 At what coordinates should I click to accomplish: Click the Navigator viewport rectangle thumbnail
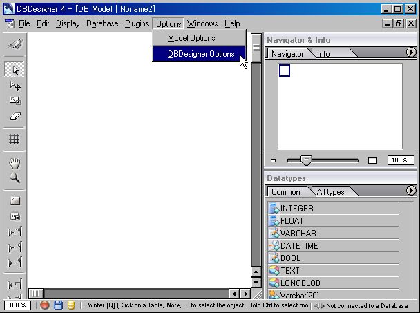pyautogui.click(x=284, y=70)
